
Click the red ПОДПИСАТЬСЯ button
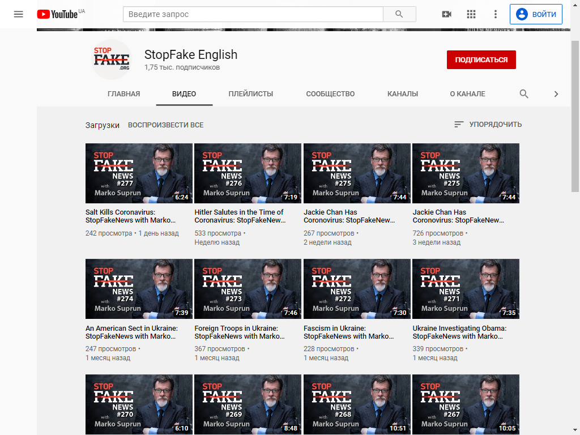coord(481,59)
